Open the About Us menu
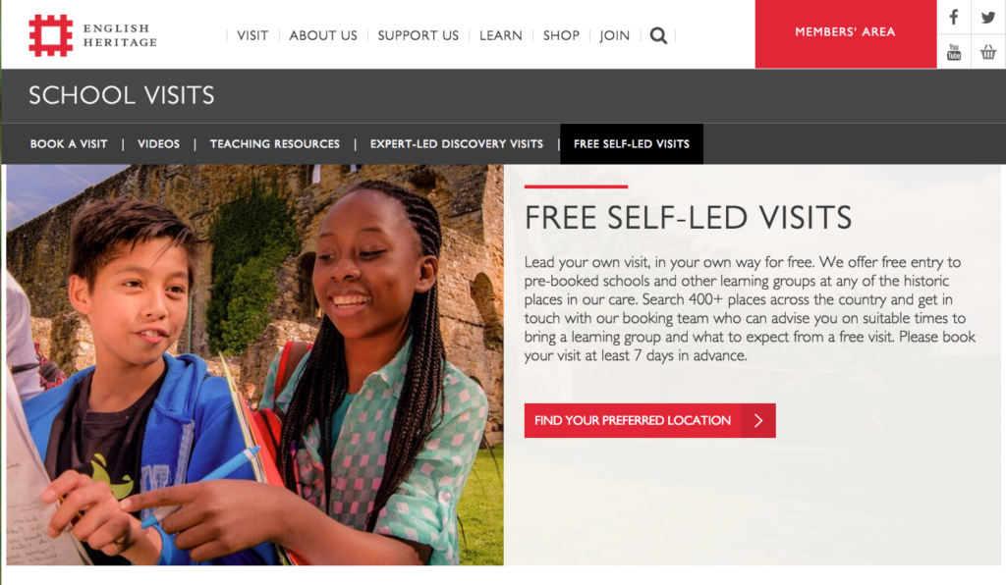 (x=323, y=36)
